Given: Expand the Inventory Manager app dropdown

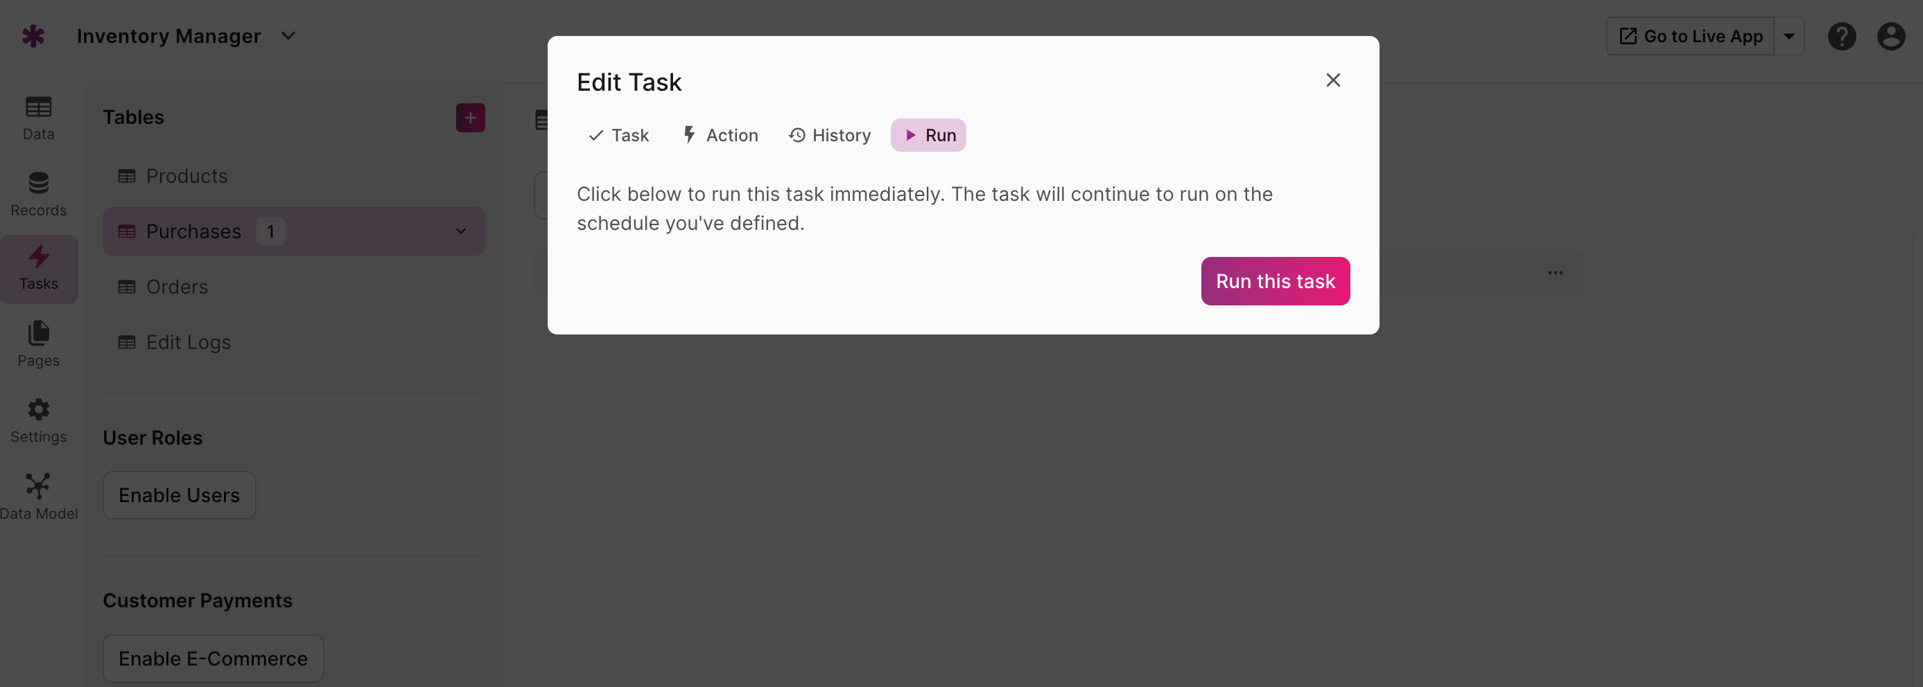Looking at the screenshot, I should click(288, 36).
